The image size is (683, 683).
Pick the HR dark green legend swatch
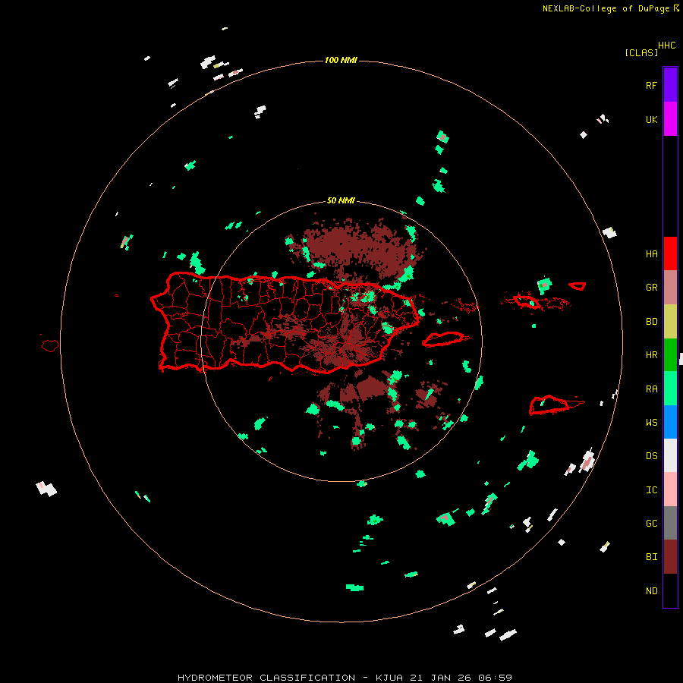pyautogui.click(x=670, y=355)
